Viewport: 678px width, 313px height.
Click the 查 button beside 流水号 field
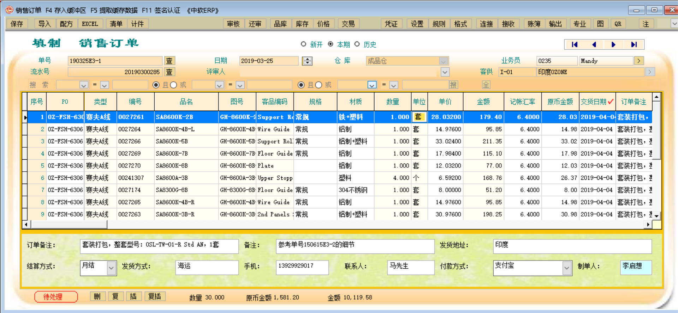(x=169, y=72)
